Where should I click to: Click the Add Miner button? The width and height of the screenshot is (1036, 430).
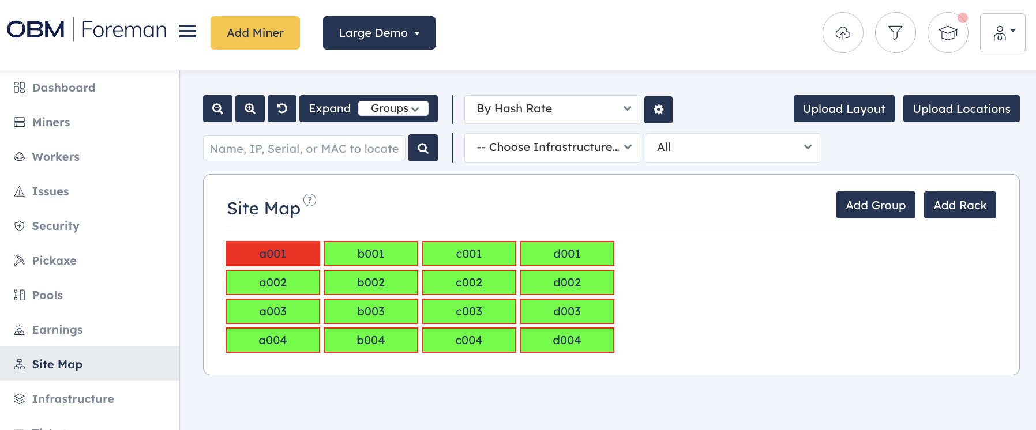(x=255, y=33)
